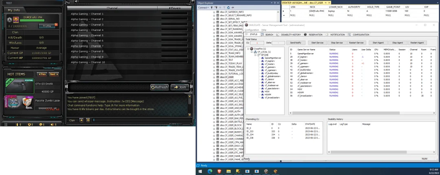440x175 pixels.
Task: Click the pink clan emblem icon in My Info
Action: [16, 19]
